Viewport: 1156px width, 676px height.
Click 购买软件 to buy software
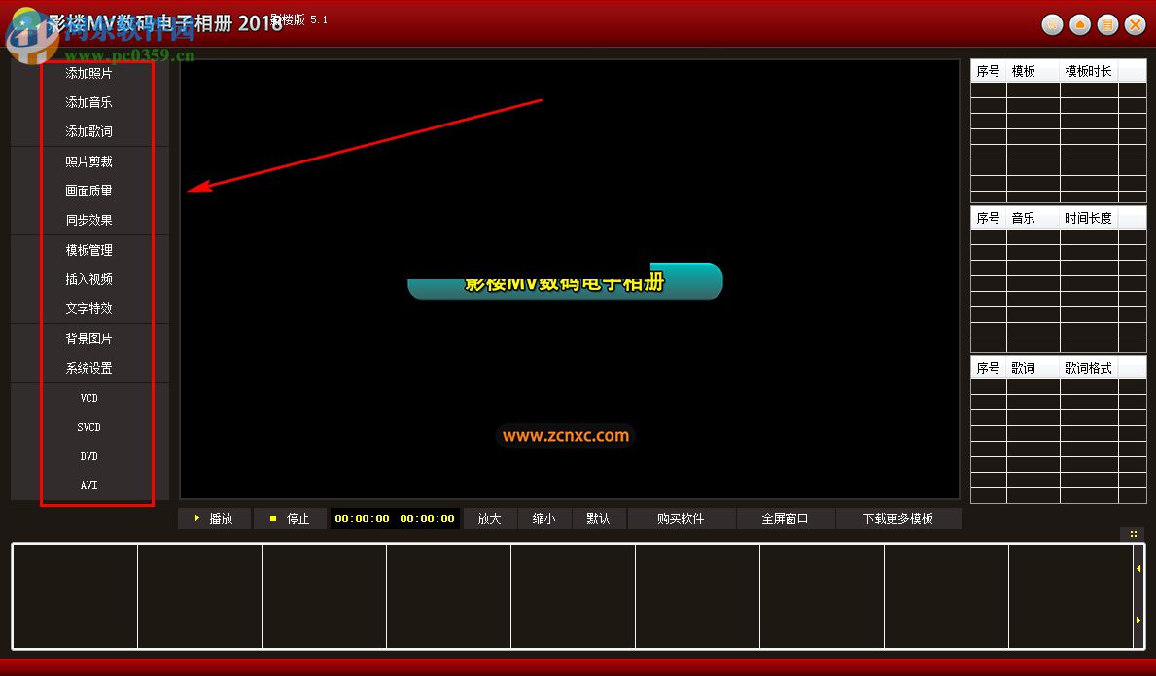point(682,519)
